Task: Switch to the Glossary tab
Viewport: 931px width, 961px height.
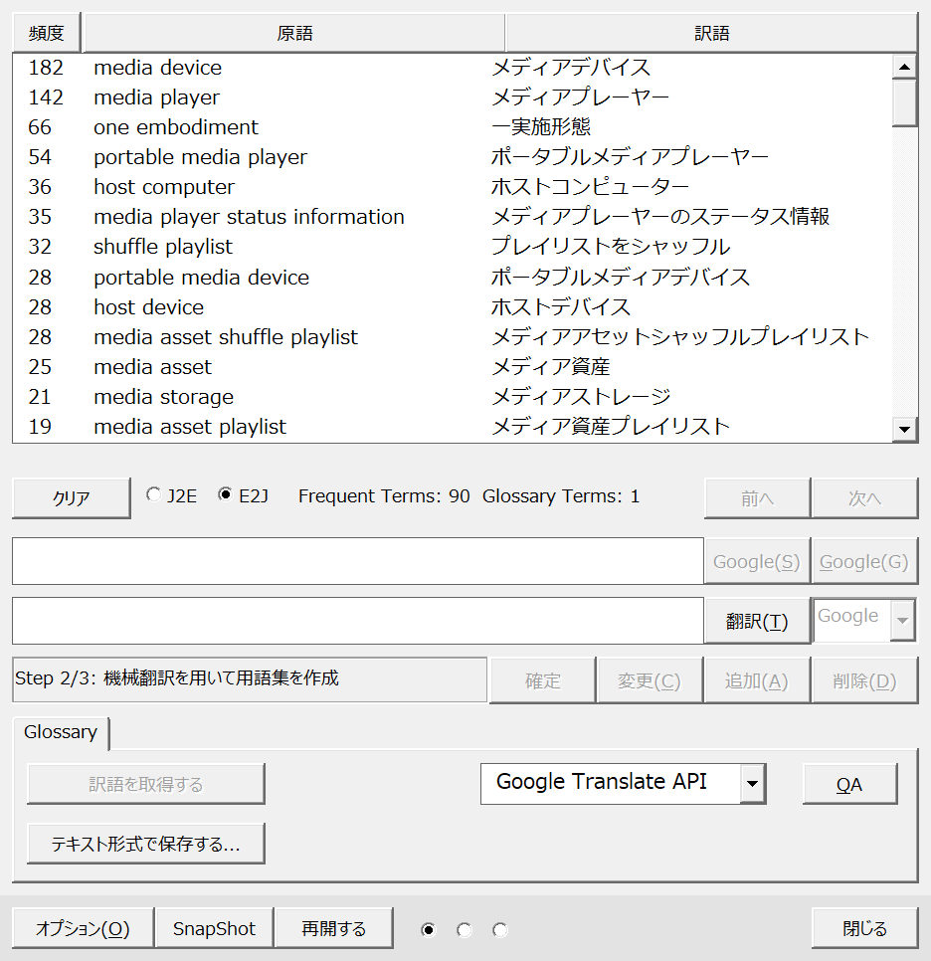Action: pos(61,732)
